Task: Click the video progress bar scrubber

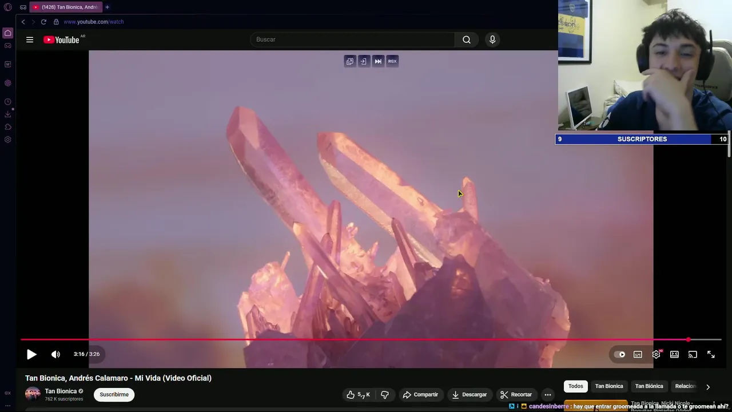Action: point(689,340)
